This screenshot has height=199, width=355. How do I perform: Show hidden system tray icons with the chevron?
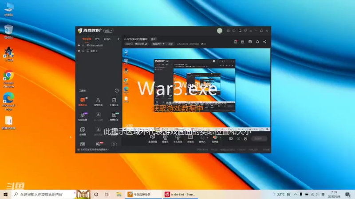296,194
